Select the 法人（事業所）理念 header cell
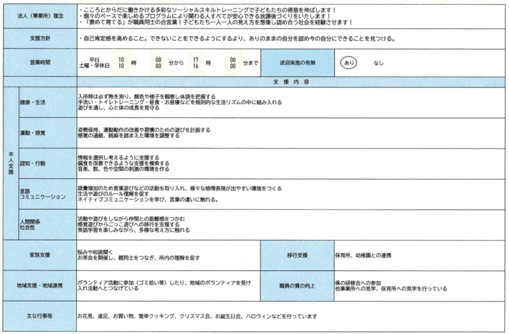Image resolution: width=509 pixels, height=334 pixels. pyautogui.click(x=39, y=16)
